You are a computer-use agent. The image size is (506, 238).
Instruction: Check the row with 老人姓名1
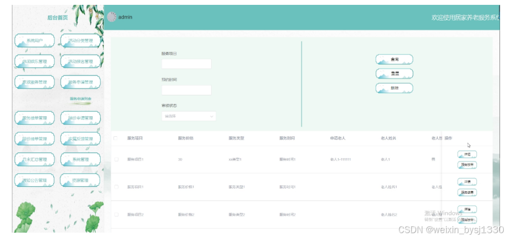[x=116, y=187]
